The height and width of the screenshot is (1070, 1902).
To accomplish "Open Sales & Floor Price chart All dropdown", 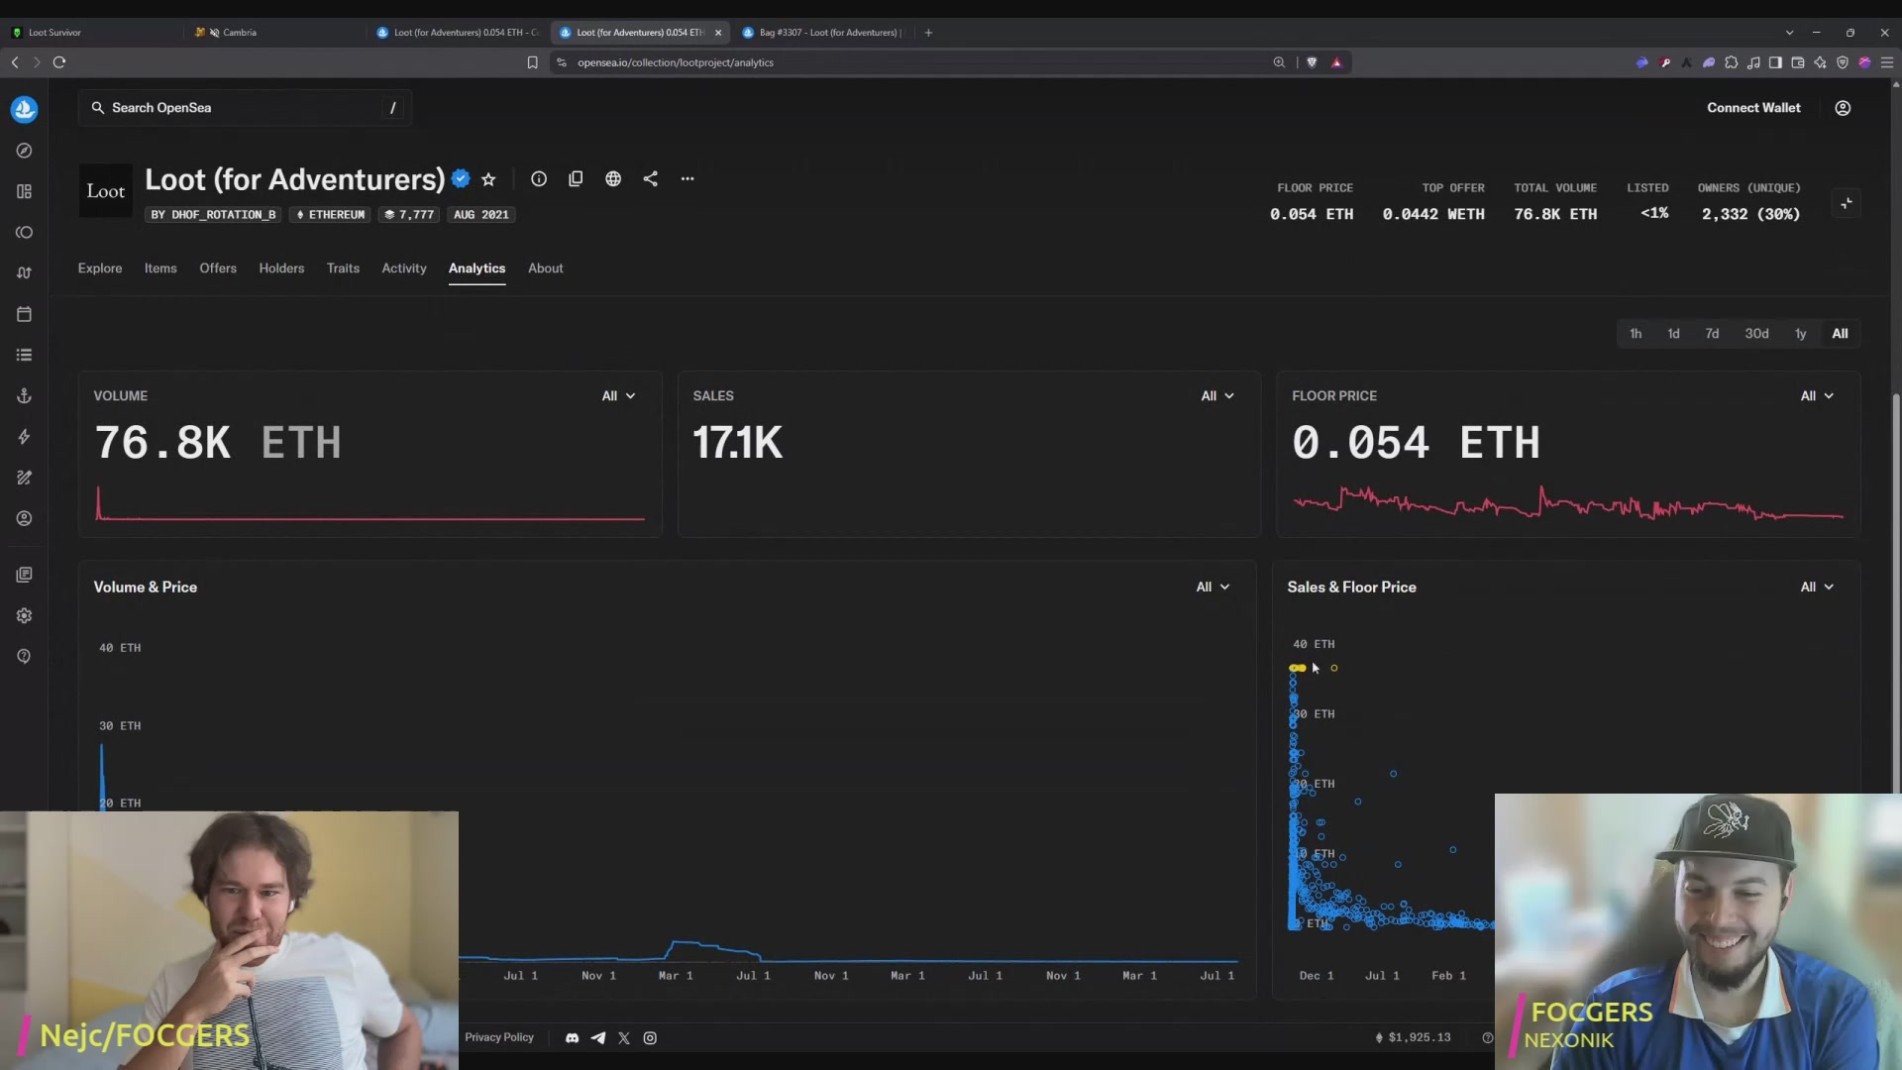I will click(1817, 588).
